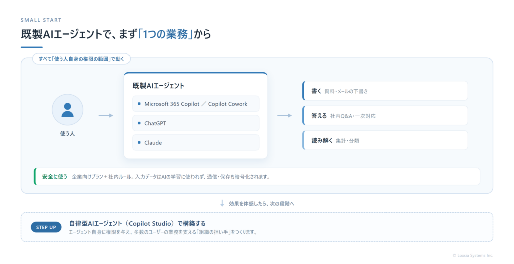Click the heading 自律型AIエージェント（Copilot Studio）で構築する
Viewport: 514px width, 264px height.
[x=138, y=224]
